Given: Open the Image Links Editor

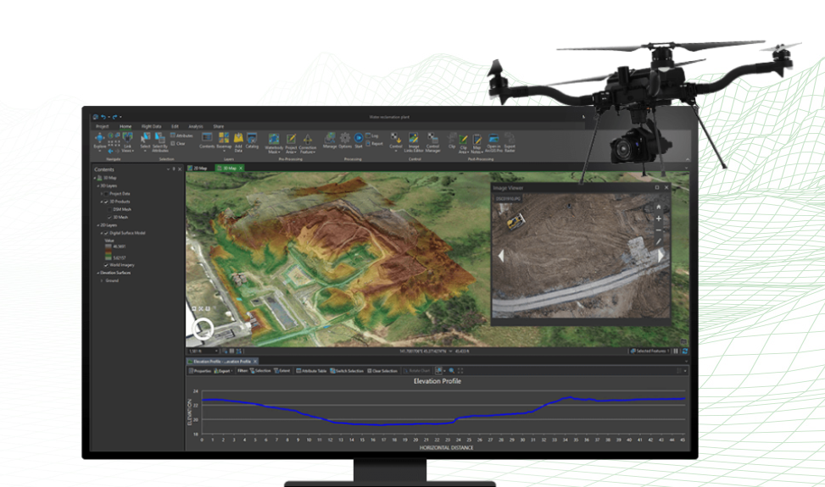Looking at the screenshot, I should coord(414,140).
